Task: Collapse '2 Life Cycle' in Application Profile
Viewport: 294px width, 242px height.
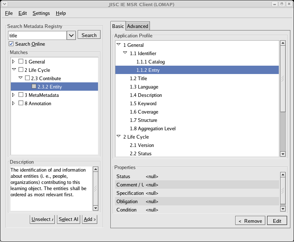Action: tap(118, 136)
